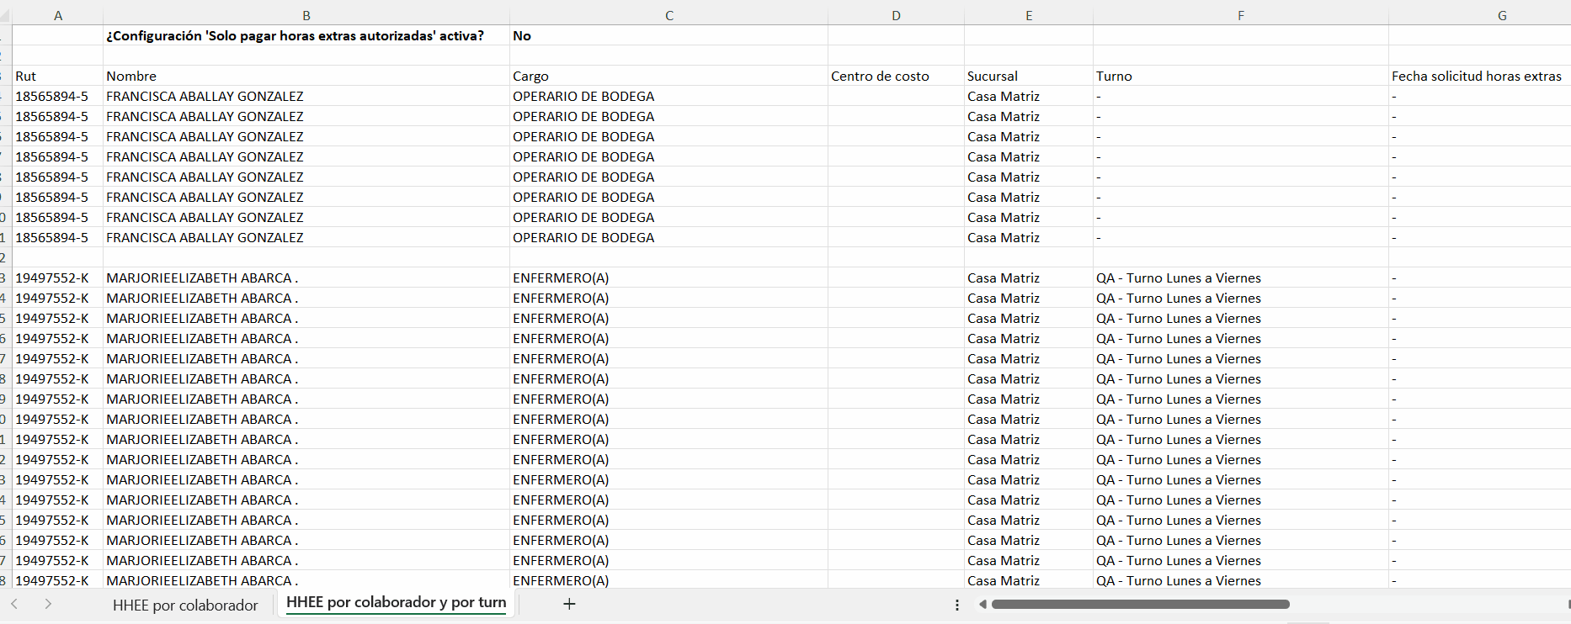The height and width of the screenshot is (624, 1571).
Task: Select first 'FRANCISCA ABALLAY GONZALEZ' name cell
Action: click(306, 96)
